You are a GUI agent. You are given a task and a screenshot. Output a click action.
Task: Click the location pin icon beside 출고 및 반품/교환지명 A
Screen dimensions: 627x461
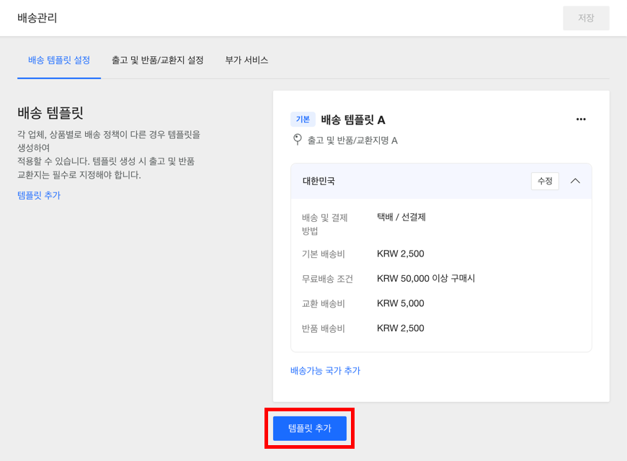click(296, 140)
